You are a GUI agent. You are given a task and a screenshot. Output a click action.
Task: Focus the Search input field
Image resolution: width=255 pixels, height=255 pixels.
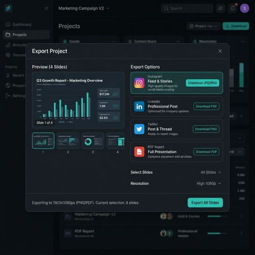pyautogui.click(x=187, y=8)
